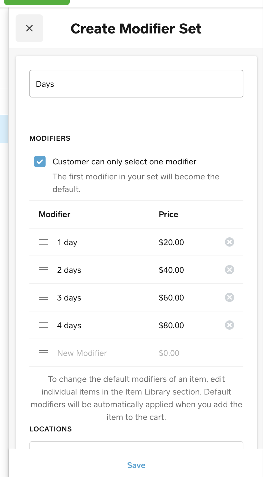
Task: Click the New Modifier row drag handle
Action: tap(43, 353)
